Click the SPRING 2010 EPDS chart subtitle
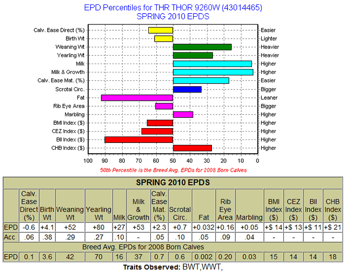 173,17
